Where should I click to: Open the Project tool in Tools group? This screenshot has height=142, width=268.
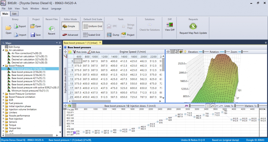pos(128,35)
